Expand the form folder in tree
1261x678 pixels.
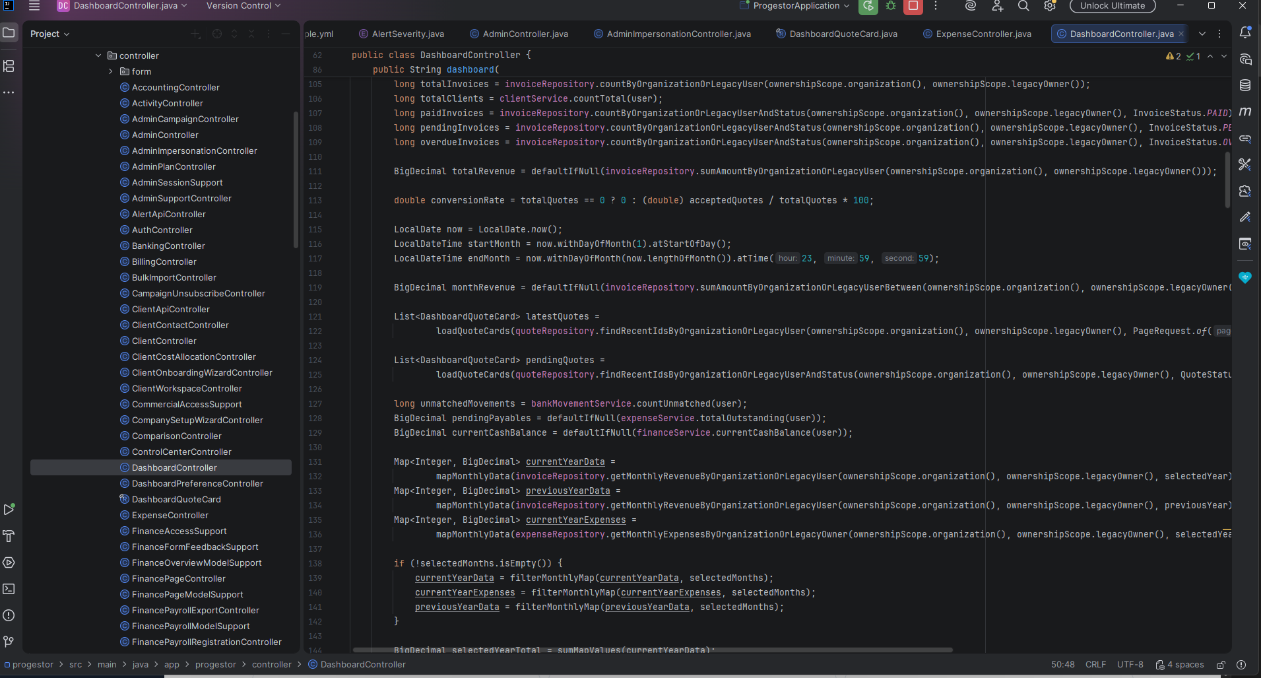111,71
